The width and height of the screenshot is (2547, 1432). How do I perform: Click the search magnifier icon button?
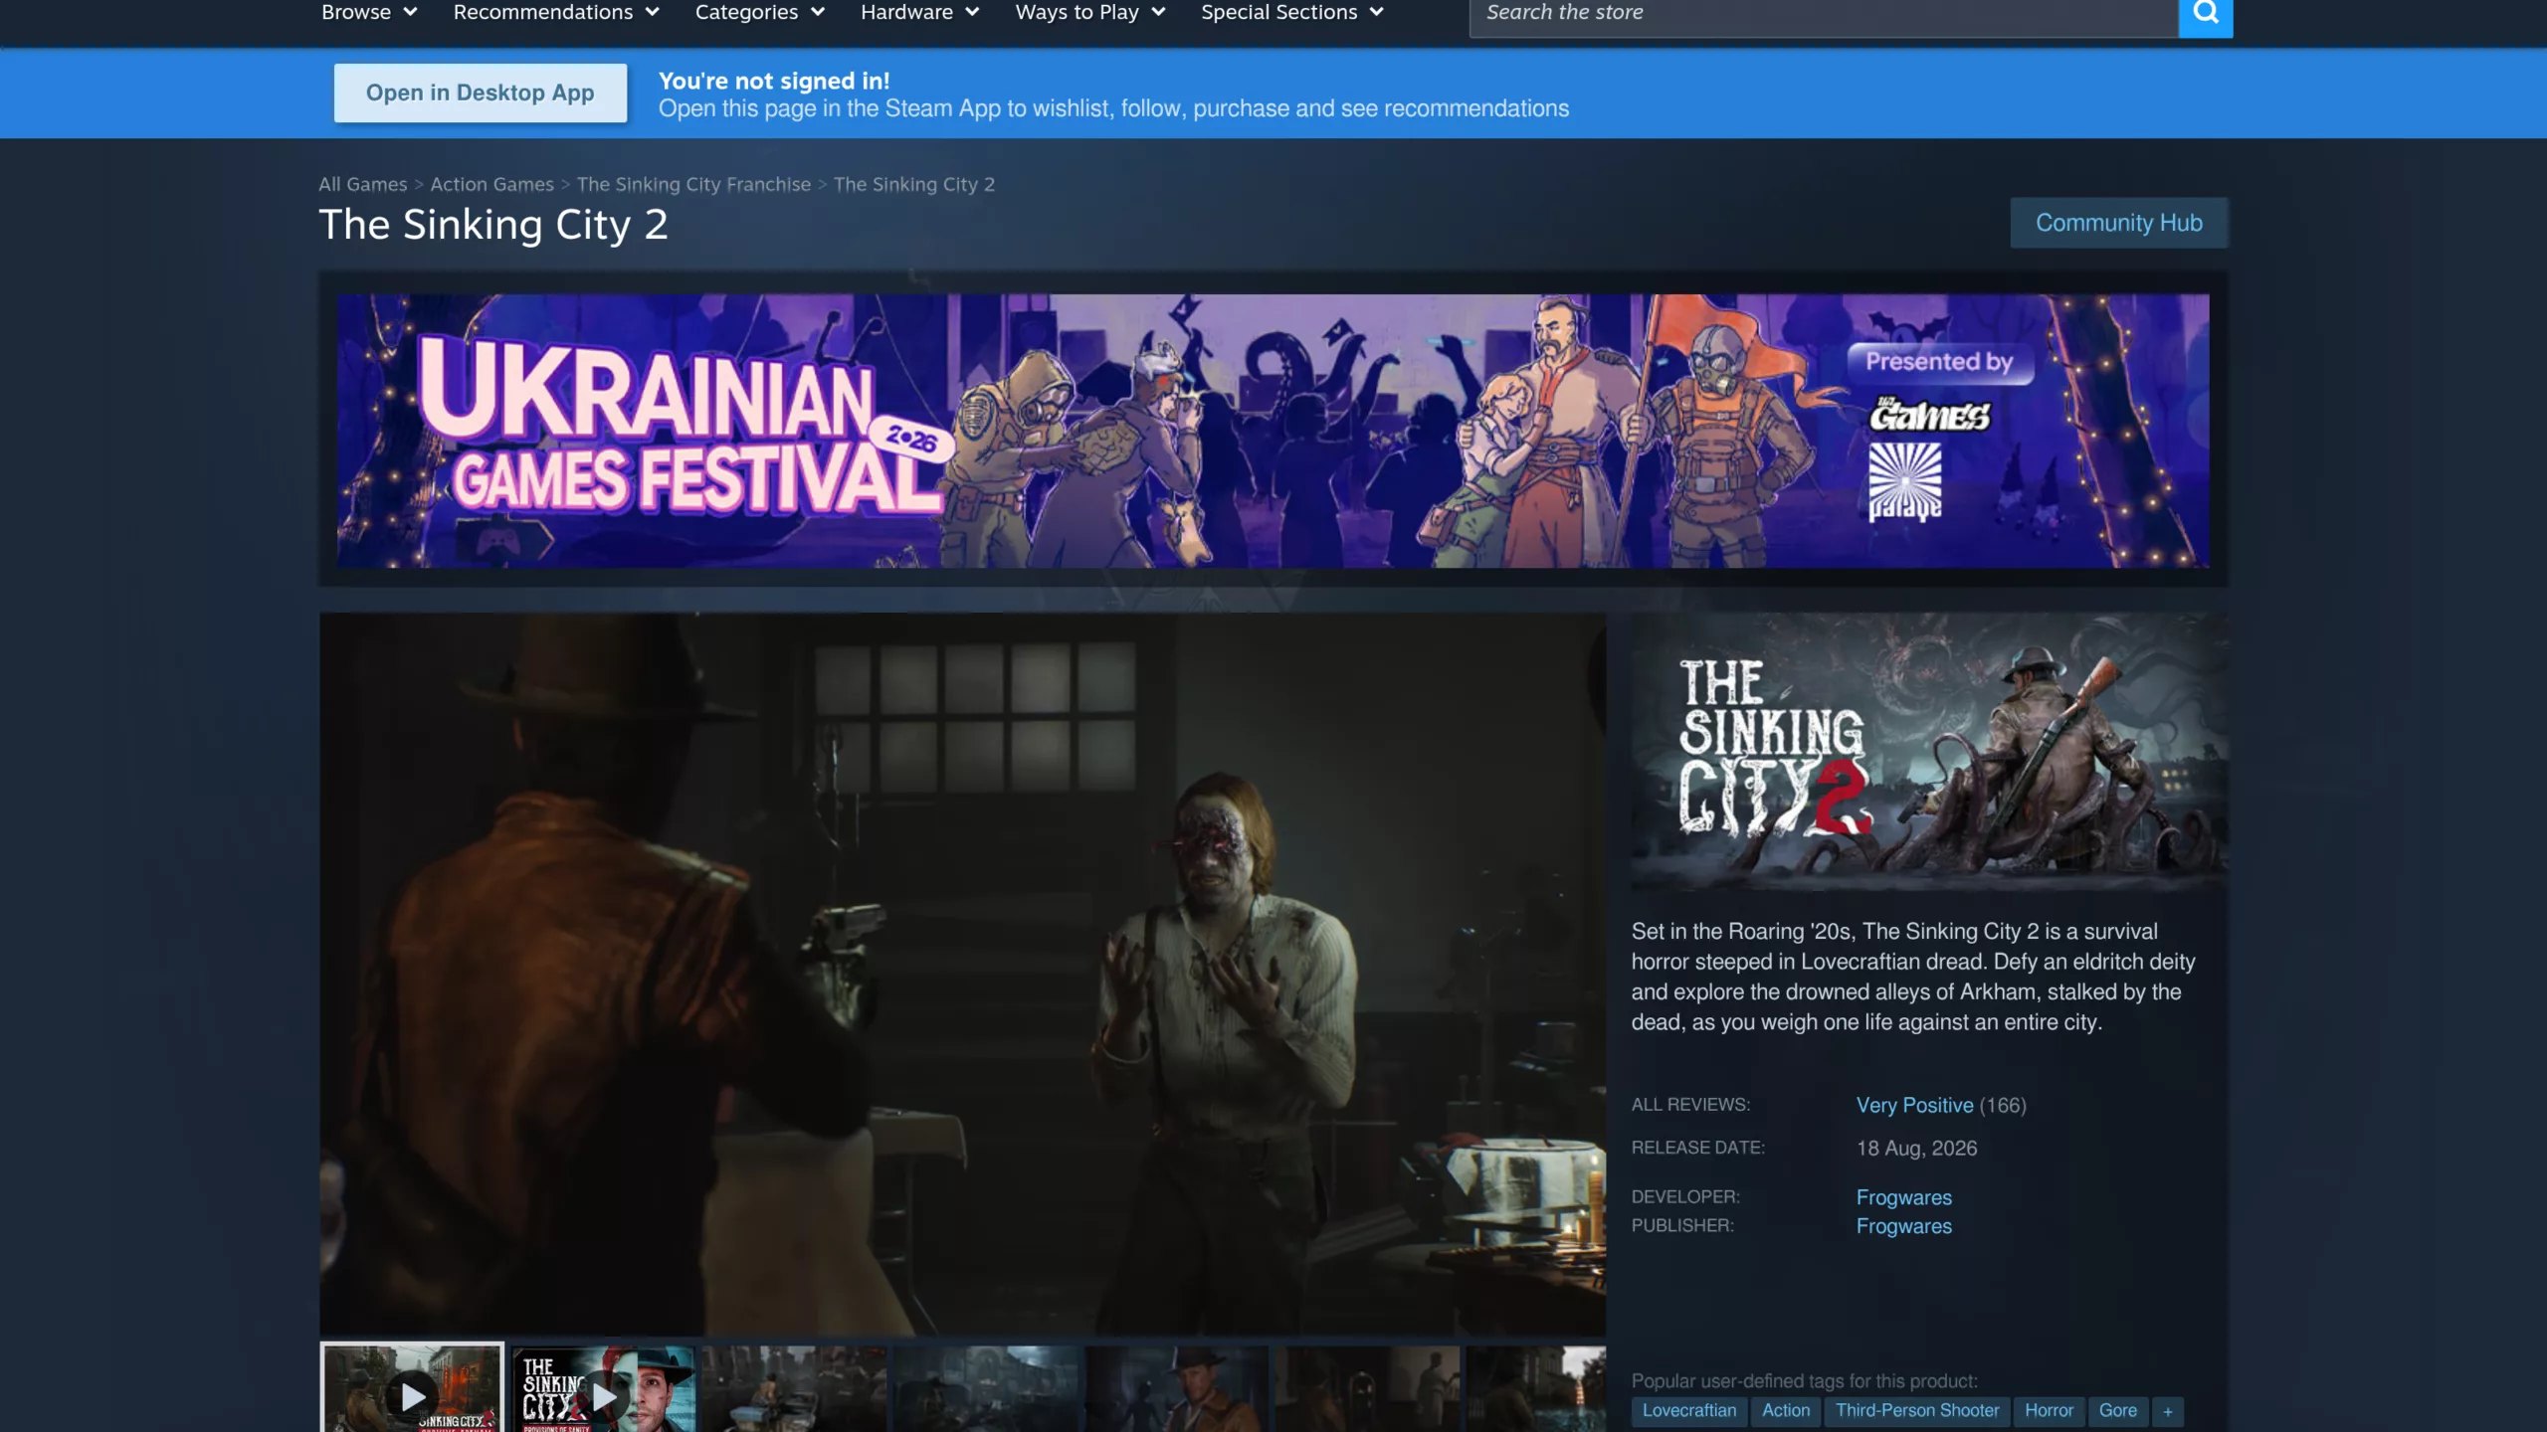coord(2205,14)
